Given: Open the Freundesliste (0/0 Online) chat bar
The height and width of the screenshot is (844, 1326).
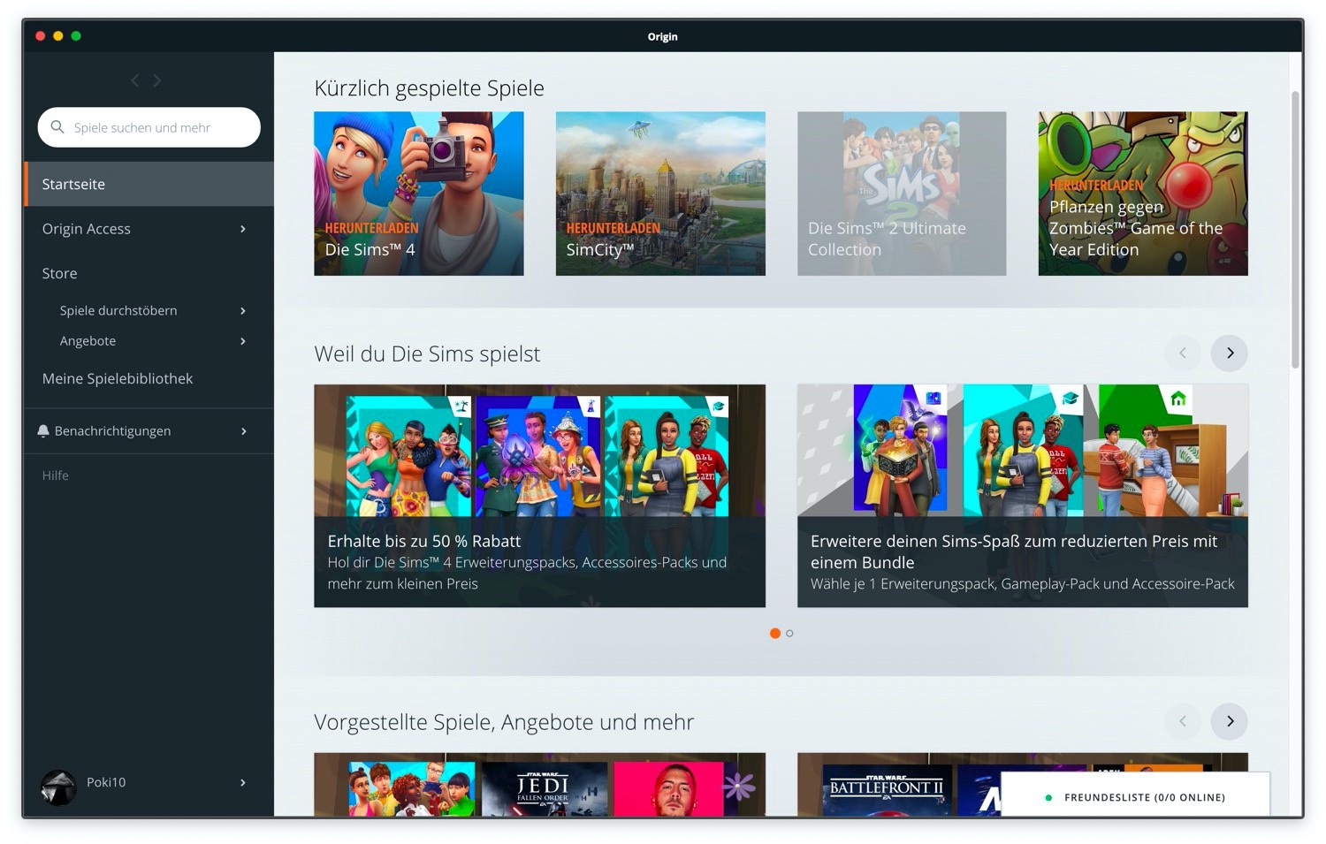Looking at the screenshot, I should point(1136,795).
